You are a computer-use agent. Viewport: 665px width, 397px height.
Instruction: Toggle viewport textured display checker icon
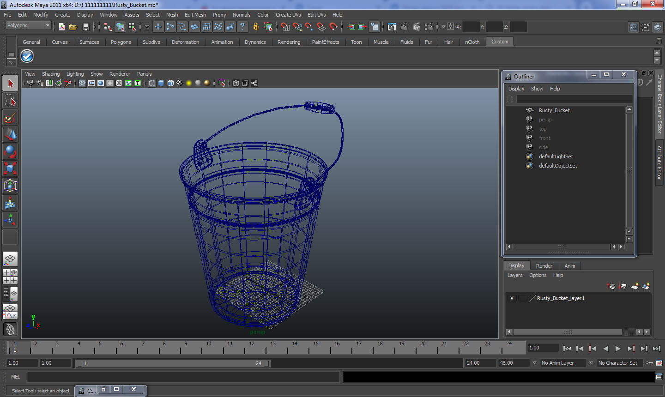[x=180, y=83]
